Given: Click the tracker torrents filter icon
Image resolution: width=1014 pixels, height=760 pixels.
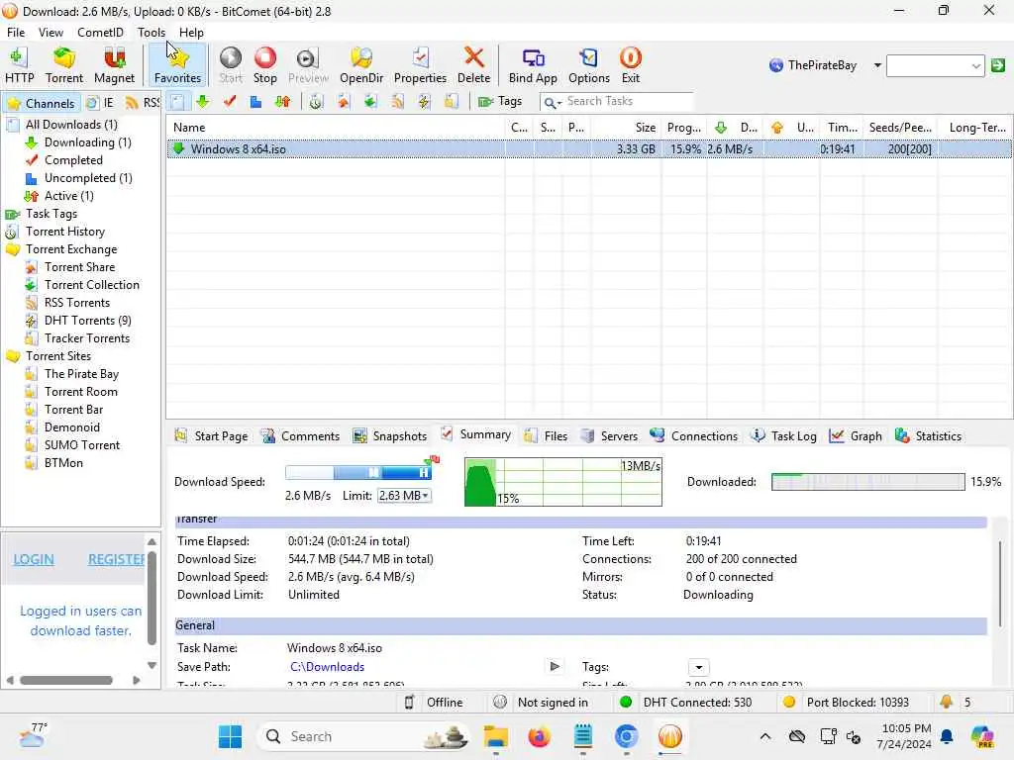Looking at the screenshot, I should pos(452,102).
